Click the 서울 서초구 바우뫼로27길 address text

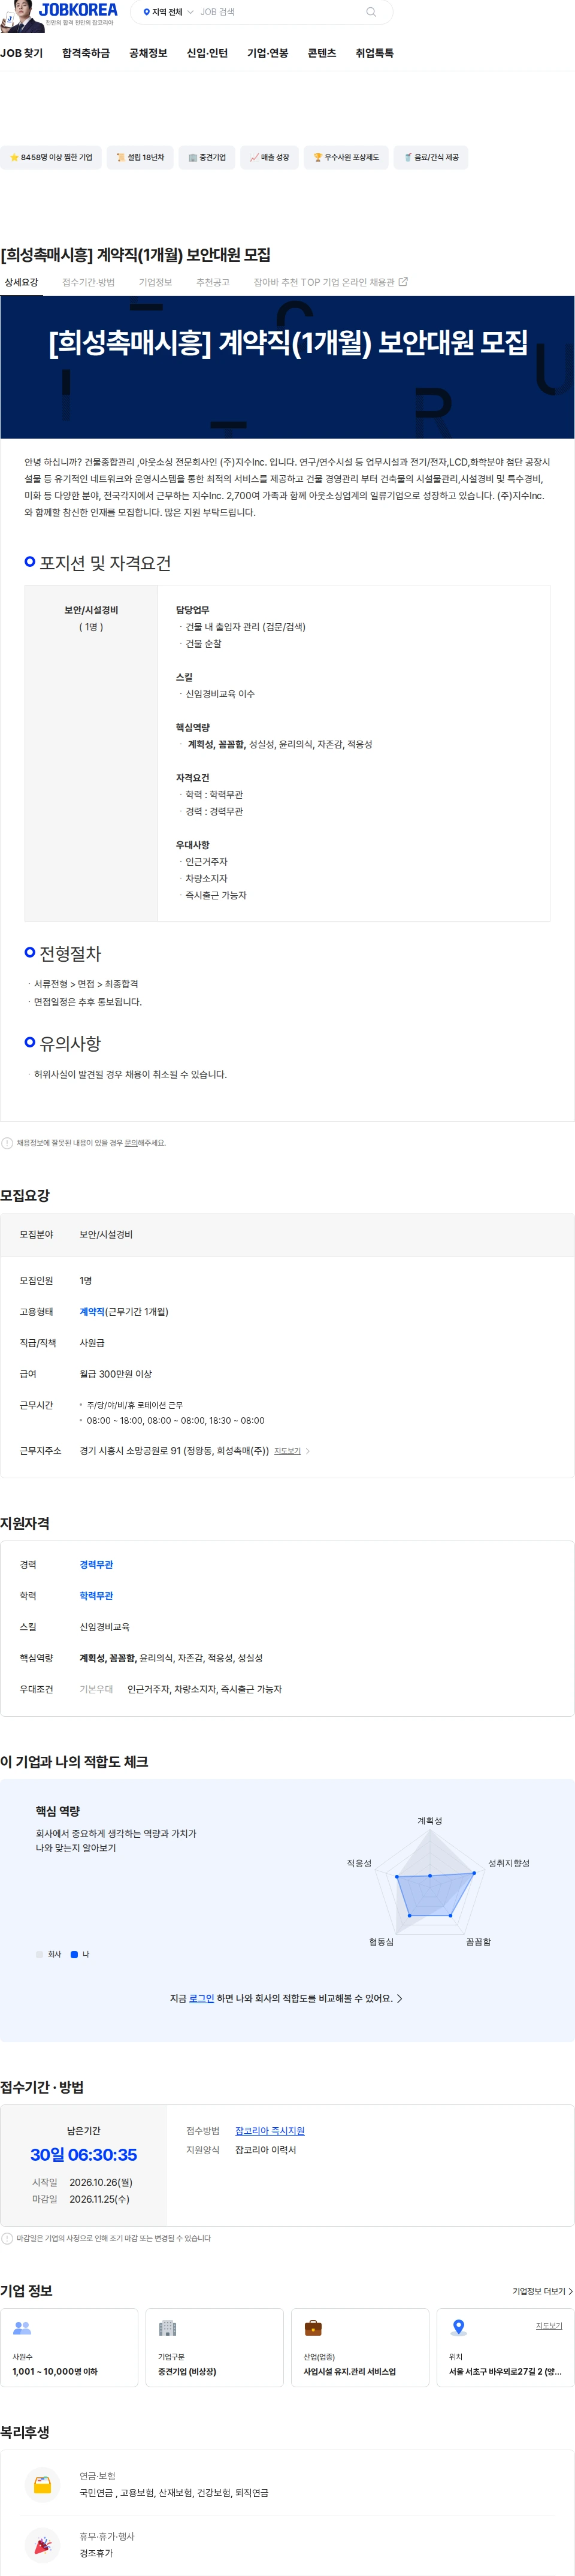point(505,2372)
